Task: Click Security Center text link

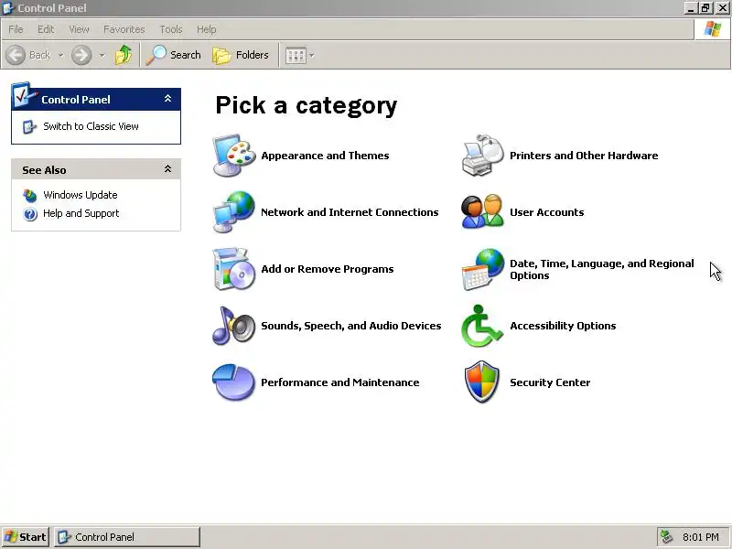Action: click(x=550, y=382)
